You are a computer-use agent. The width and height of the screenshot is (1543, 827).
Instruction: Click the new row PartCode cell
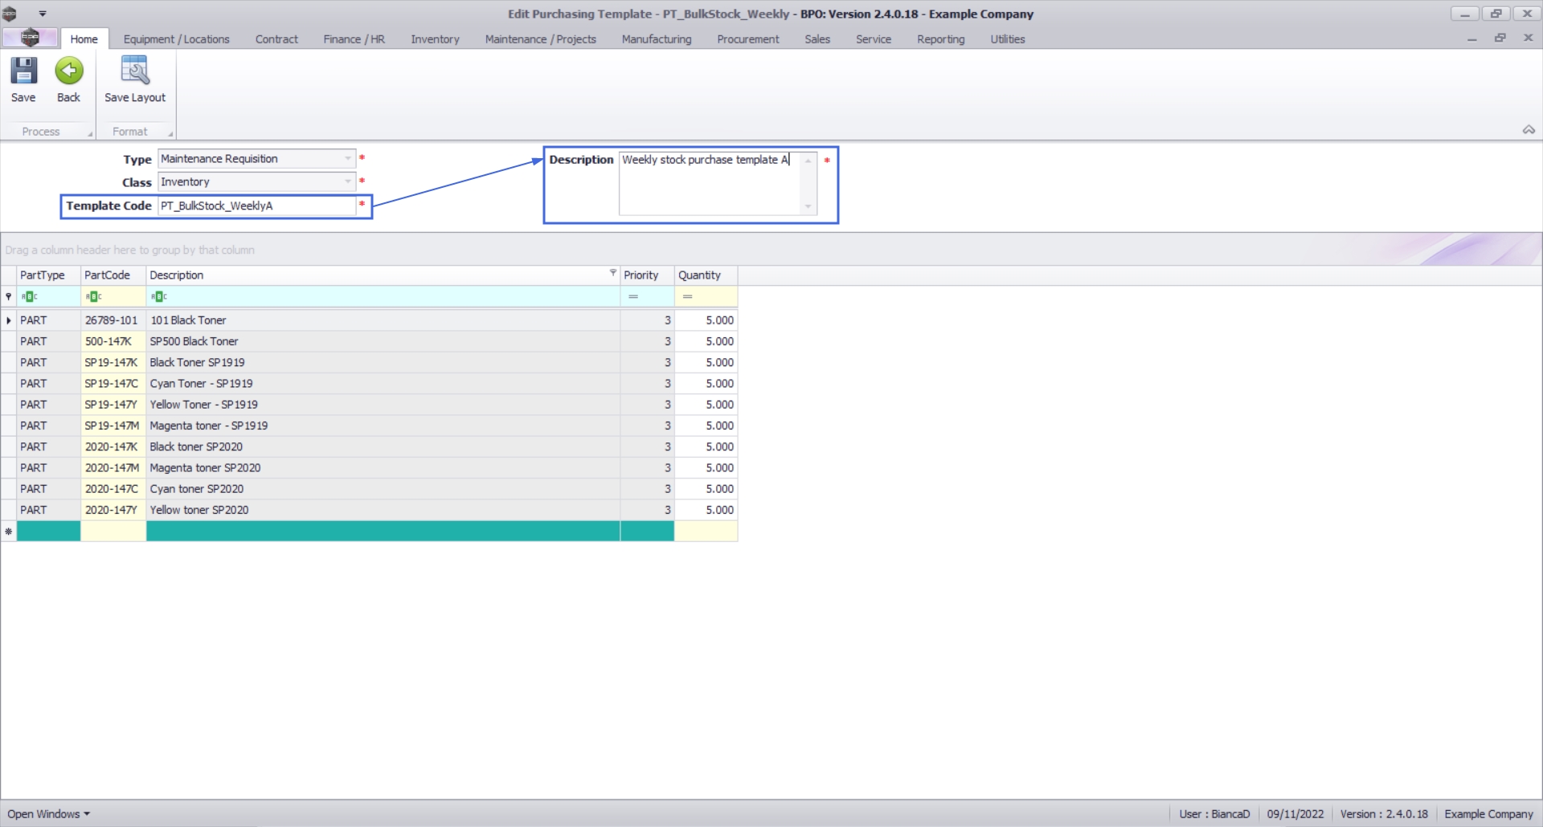113,532
